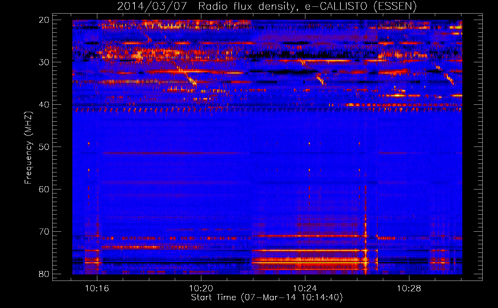Click the plot title '2014/03/07 Radio flux density, e-CALLISTO (ESSEN)'

click(267, 6)
